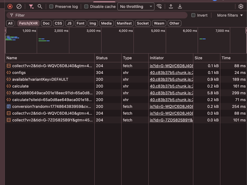The image size is (247, 185).
Task: Click icon beside collect G-7ZDS825B9Y request
Action: (x=8, y=120)
